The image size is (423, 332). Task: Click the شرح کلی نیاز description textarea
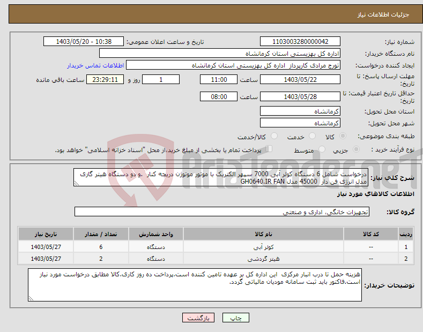coord(221,177)
